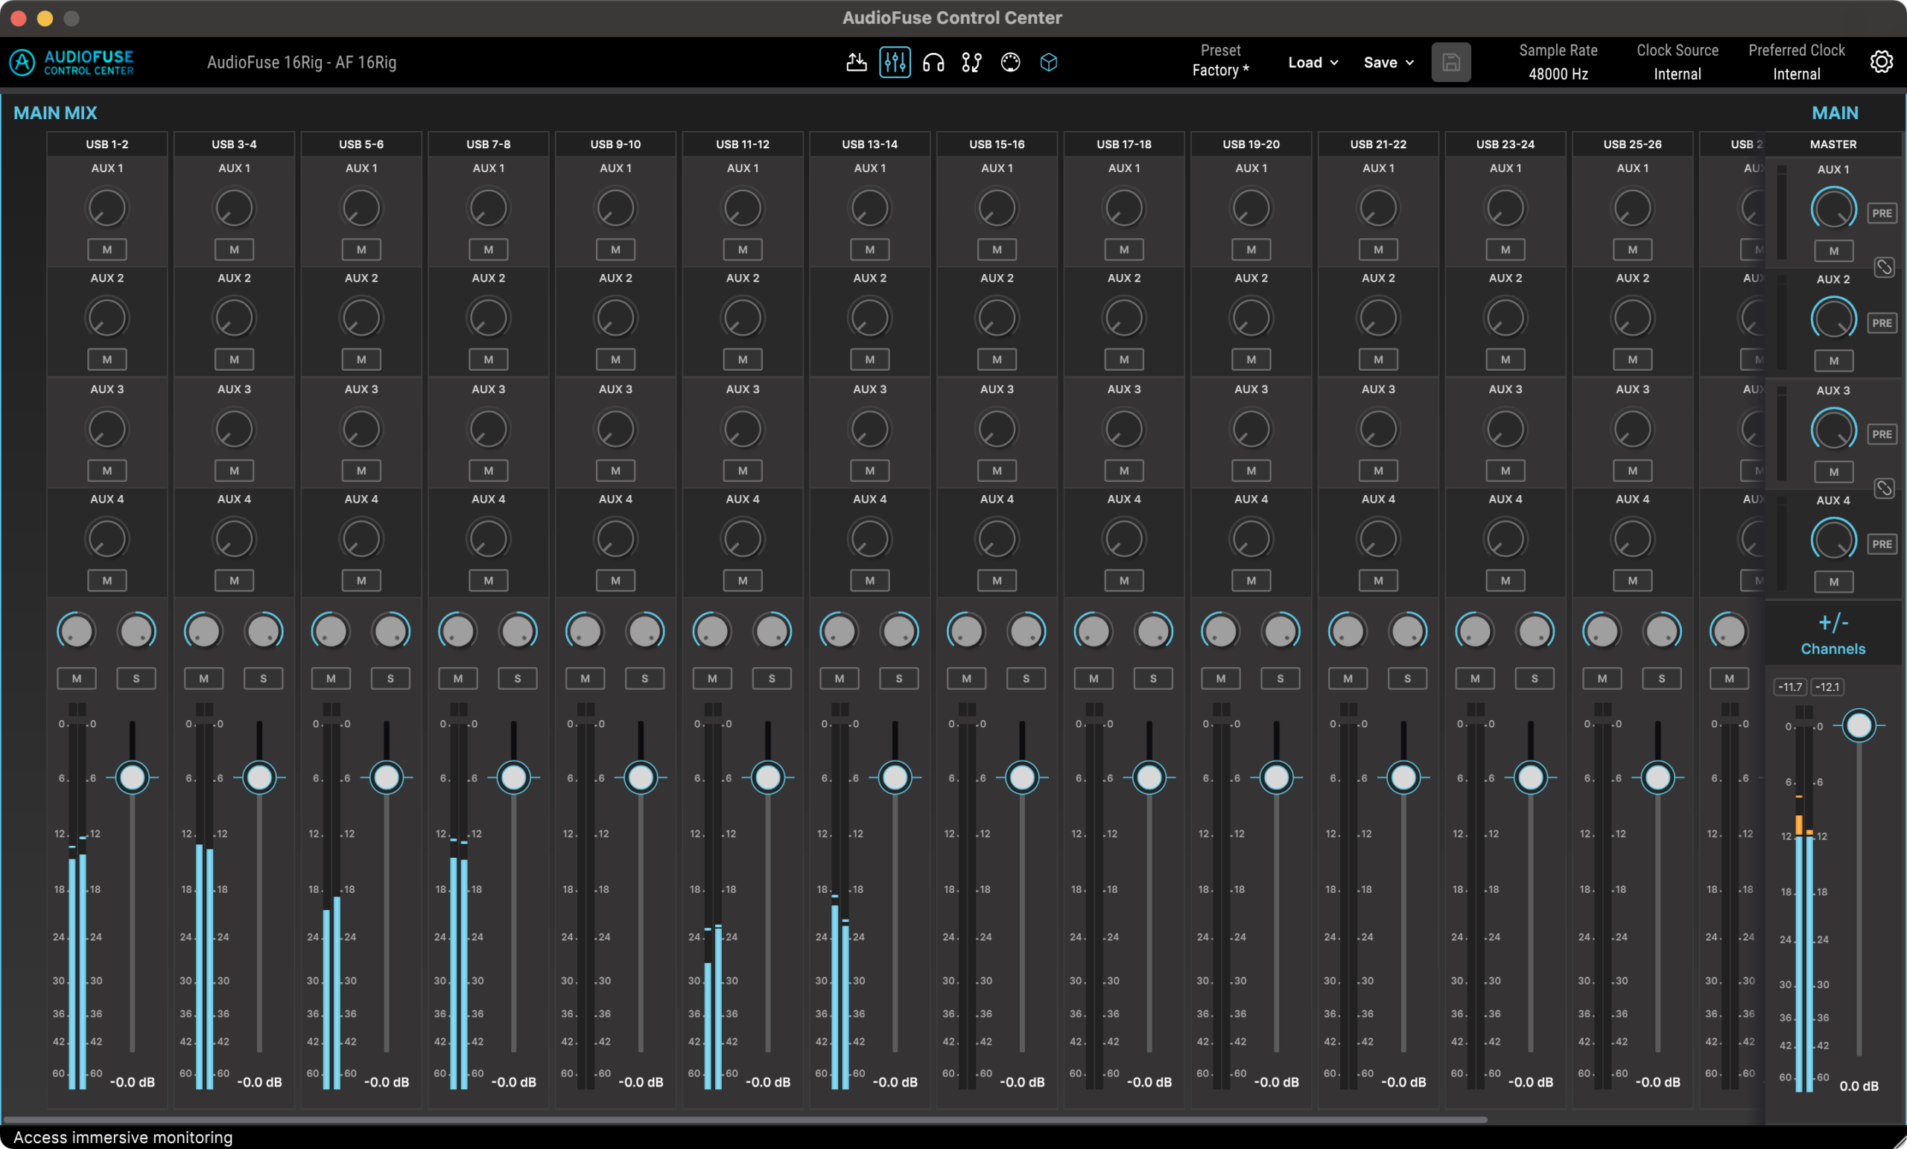Mute AUX 1 send on USB 3-4

click(235, 250)
